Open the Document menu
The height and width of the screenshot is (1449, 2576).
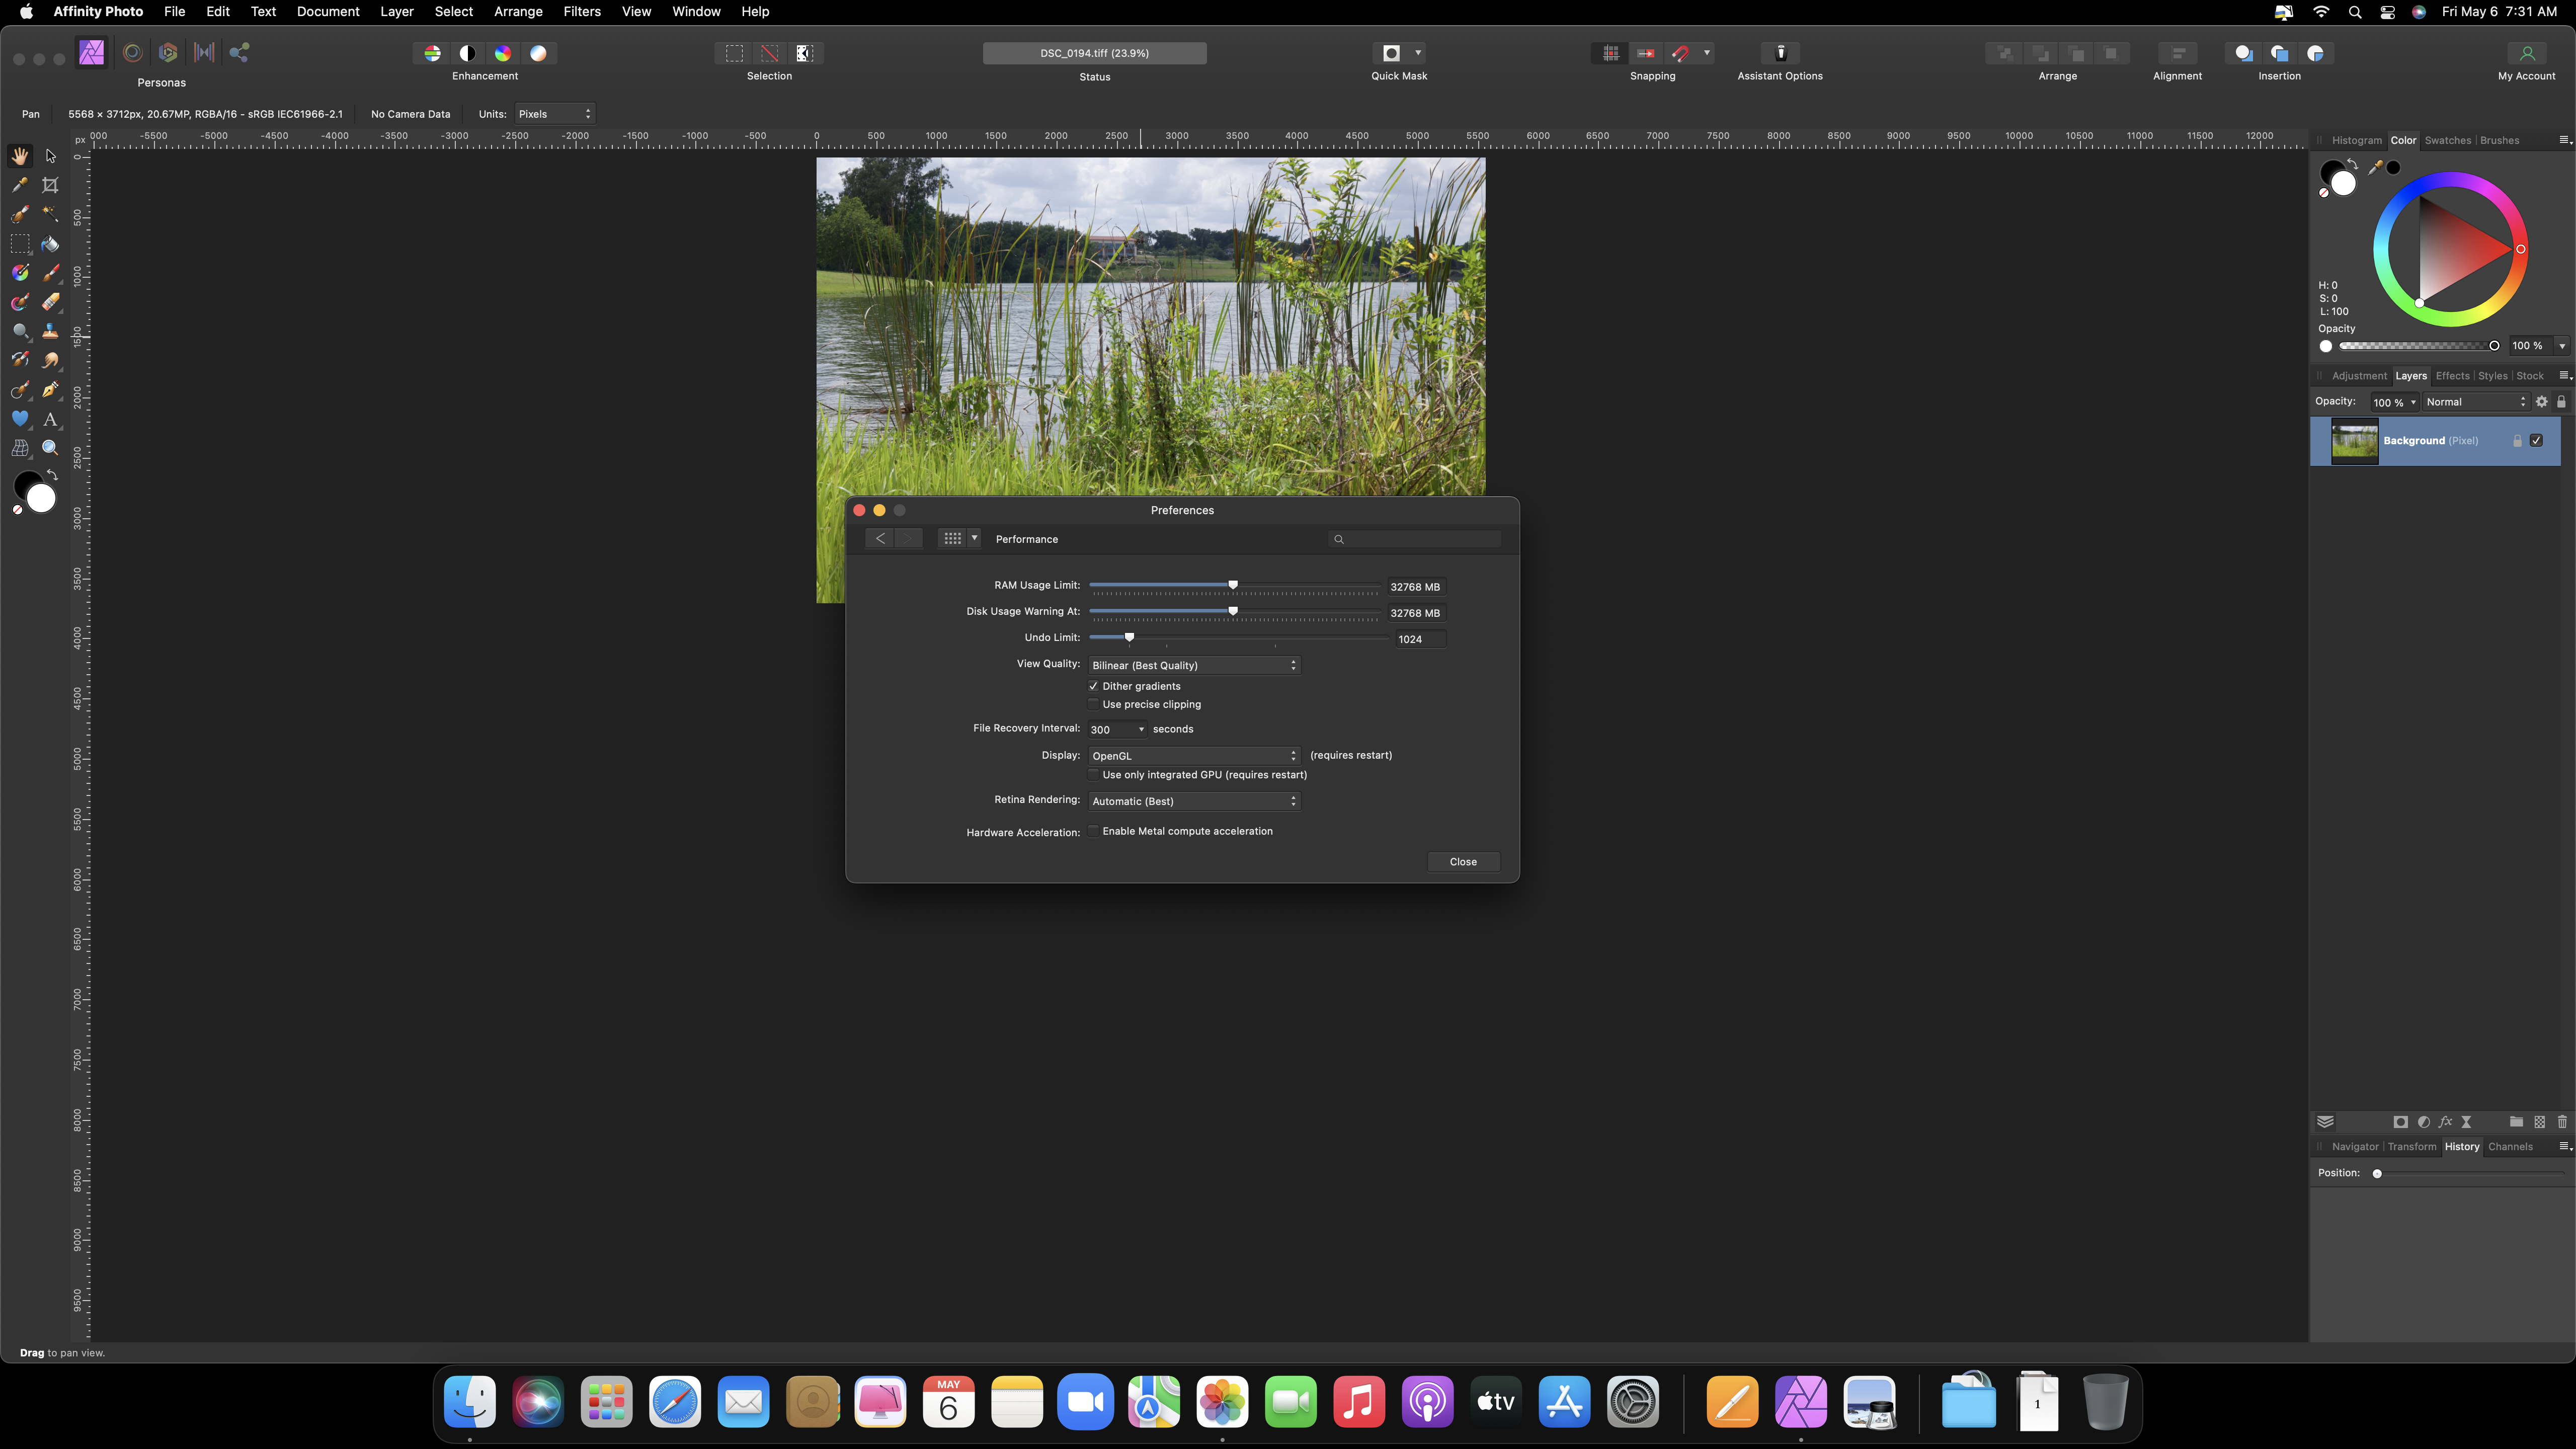click(x=328, y=12)
